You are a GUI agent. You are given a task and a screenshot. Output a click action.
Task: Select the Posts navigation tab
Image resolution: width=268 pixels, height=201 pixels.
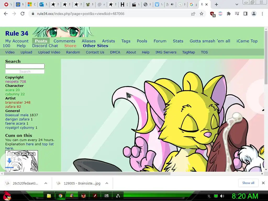41,41
